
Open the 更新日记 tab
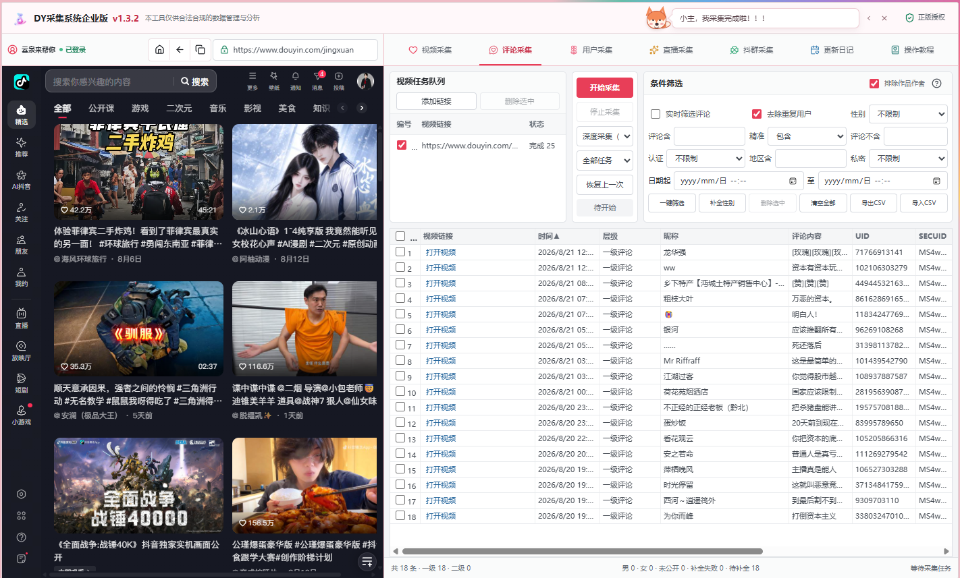pos(832,50)
